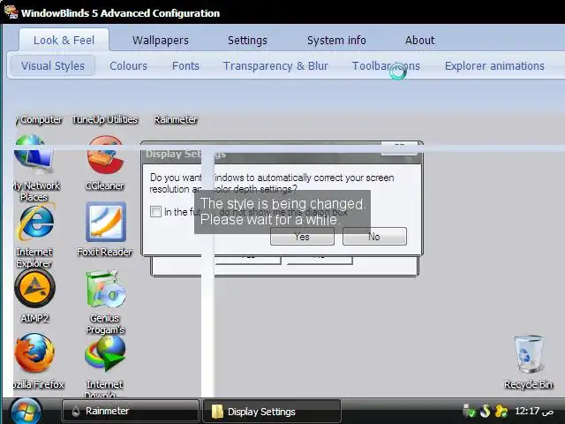Image resolution: width=565 pixels, height=424 pixels.
Task: Open the Foxit Reader desktop icon
Action: coord(105,230)
